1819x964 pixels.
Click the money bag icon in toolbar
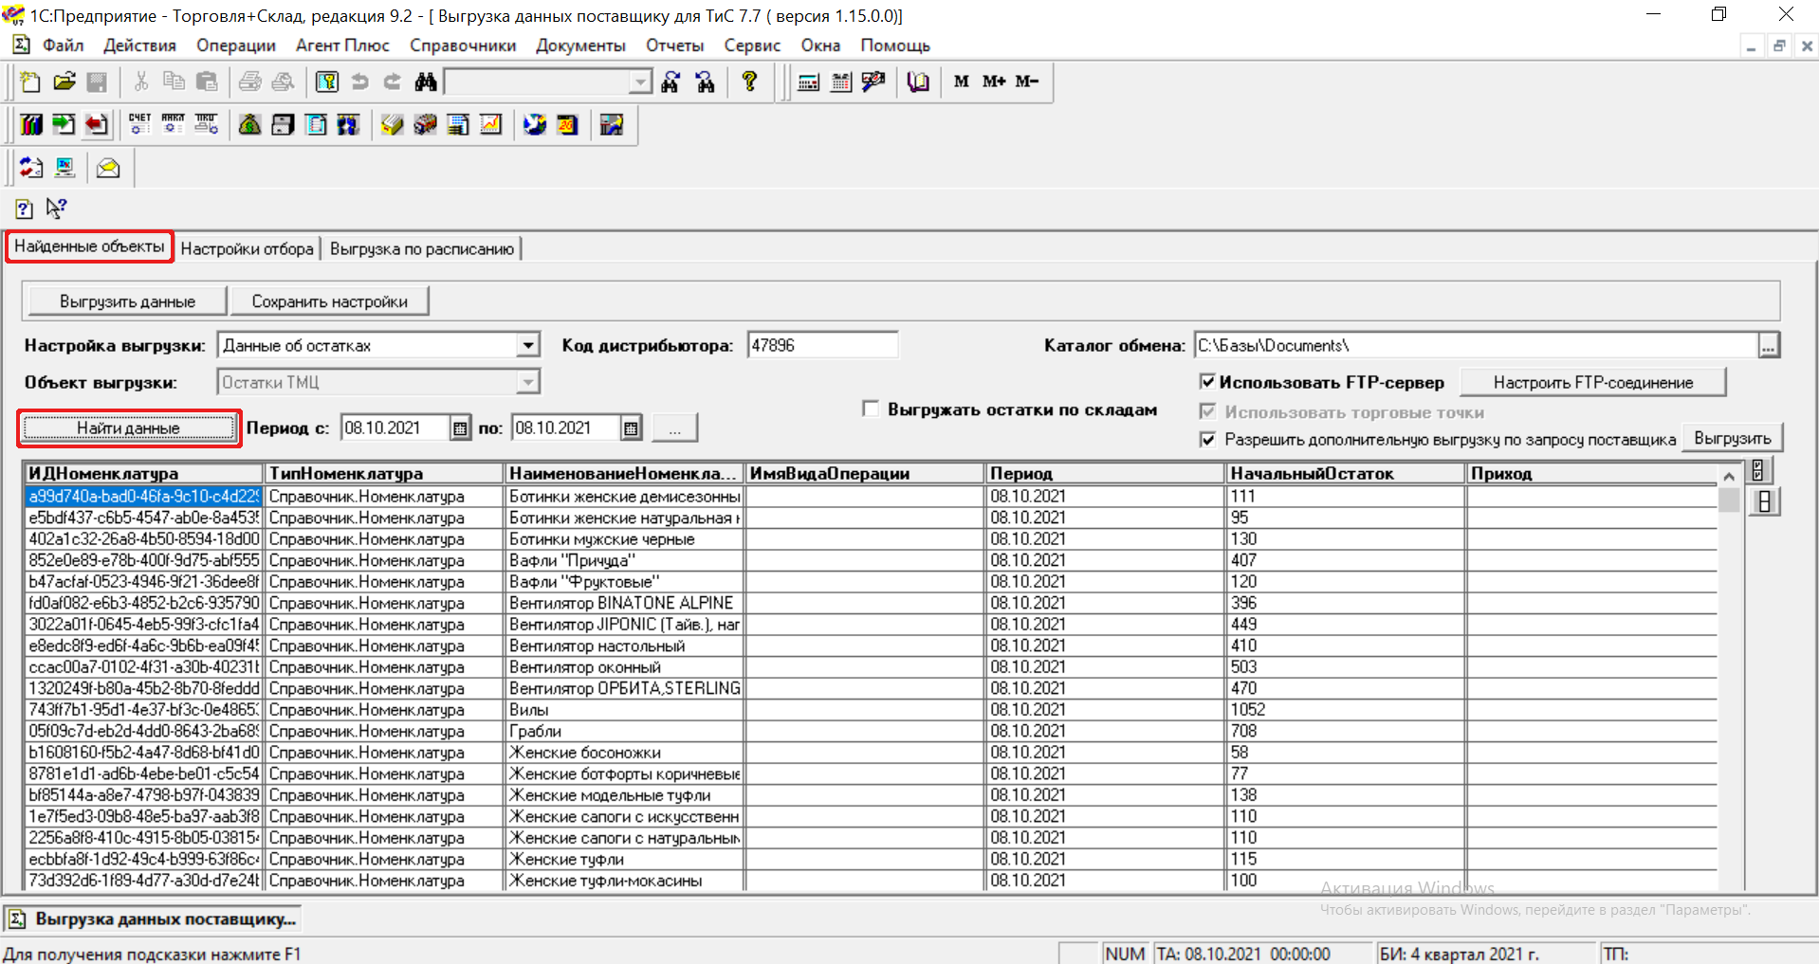pos(249,125)
